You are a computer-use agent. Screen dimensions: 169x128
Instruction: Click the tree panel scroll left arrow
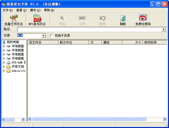[x=4, y=119]
